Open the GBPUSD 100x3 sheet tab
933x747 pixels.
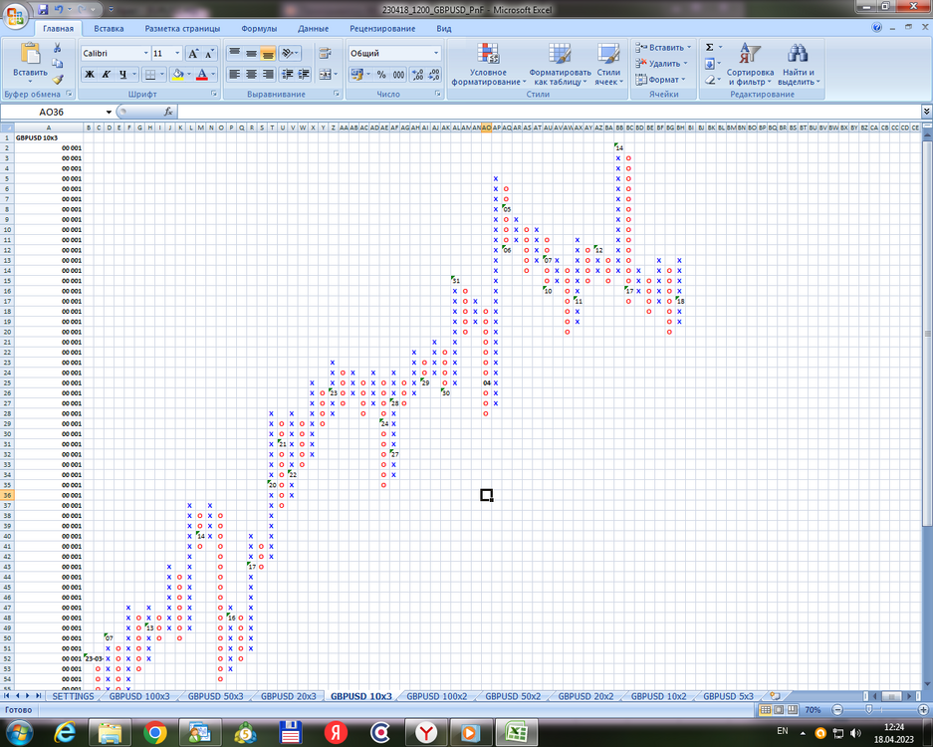coord(139,696)
